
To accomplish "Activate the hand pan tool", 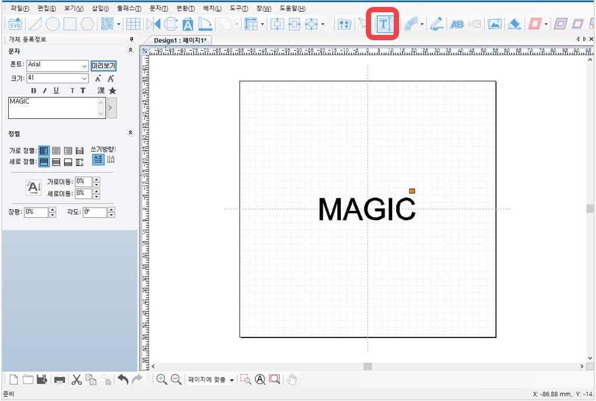I will 291,379.
